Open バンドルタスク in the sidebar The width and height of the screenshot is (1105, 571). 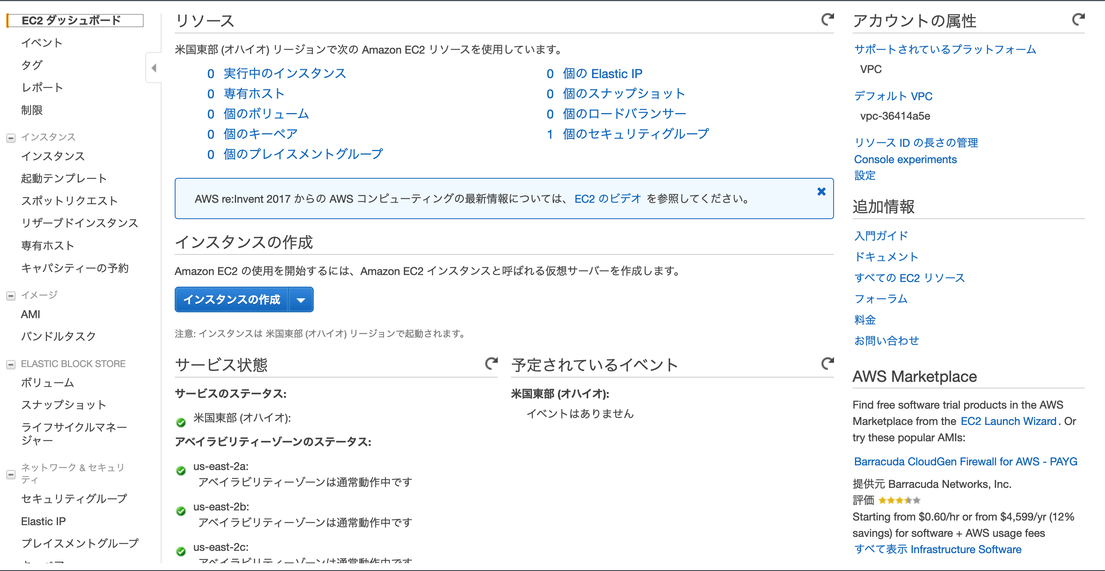click(x=58, y=336)
